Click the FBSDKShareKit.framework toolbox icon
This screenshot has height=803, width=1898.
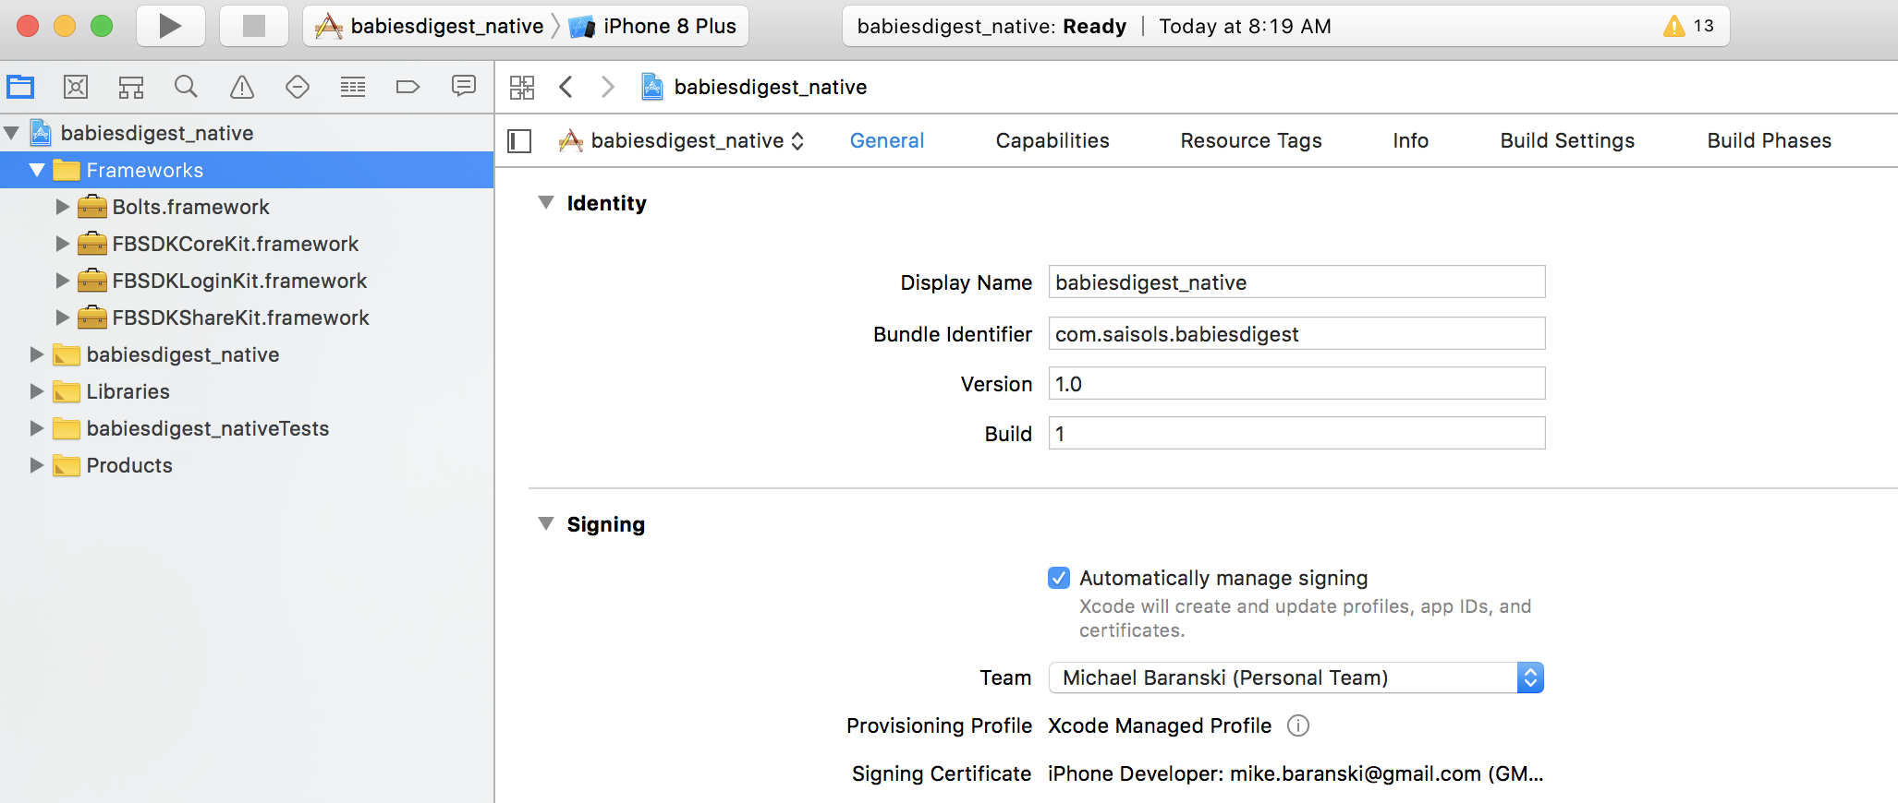92,318
